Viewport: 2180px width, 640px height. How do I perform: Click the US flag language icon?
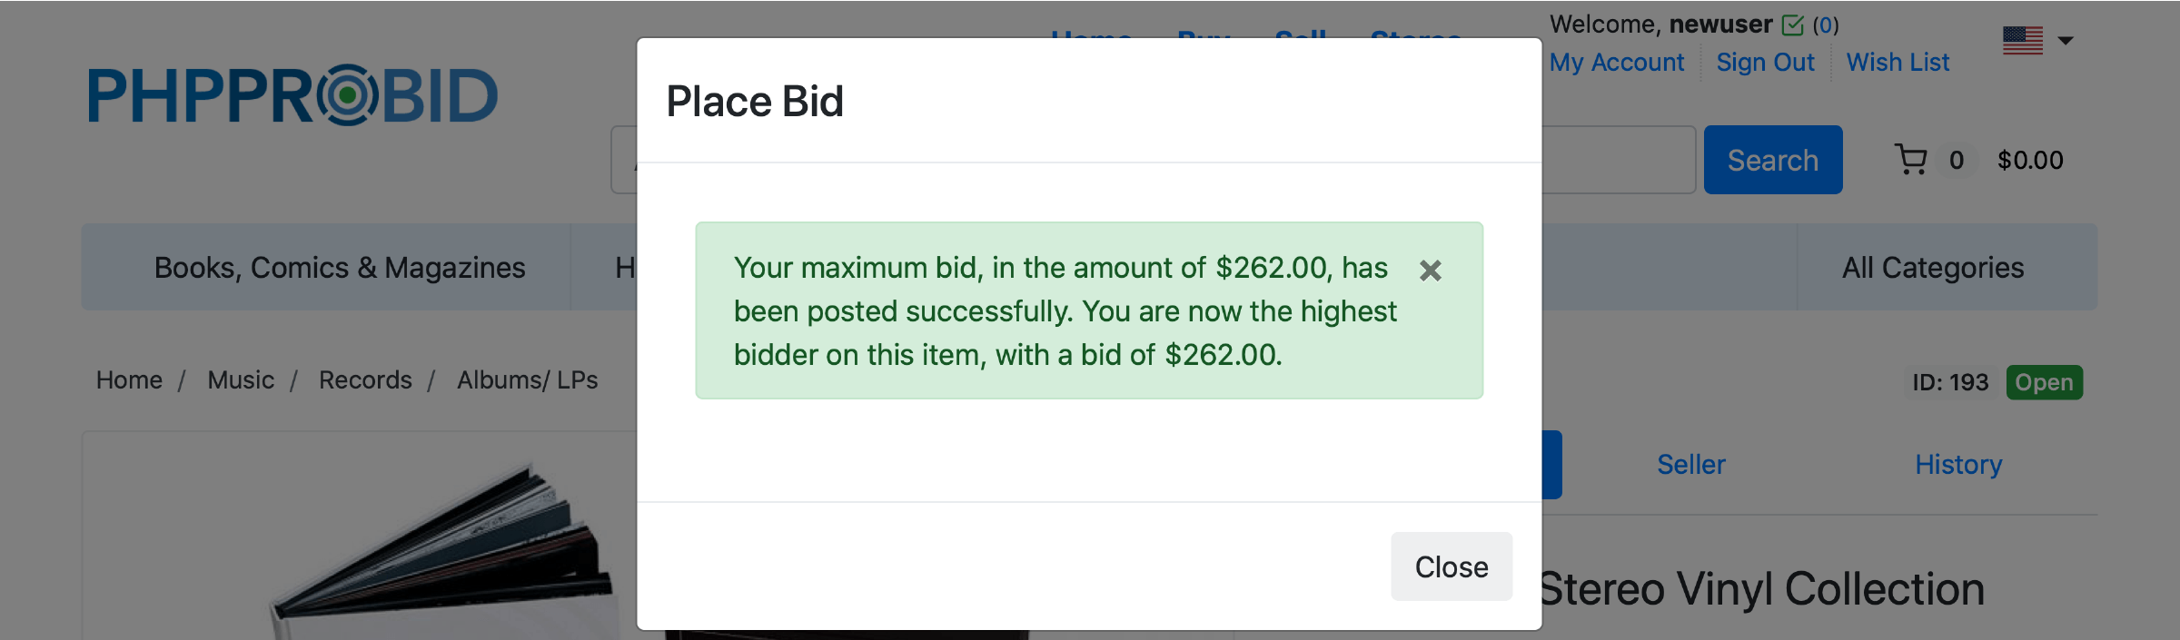tap(2022, 40)
